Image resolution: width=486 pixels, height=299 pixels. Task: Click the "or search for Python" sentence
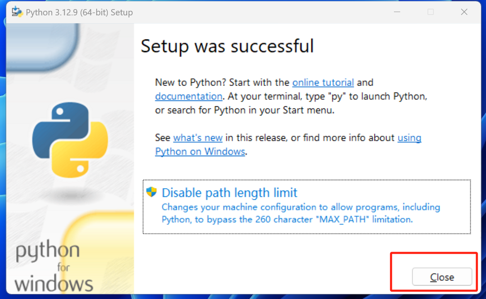click(244, 110)
